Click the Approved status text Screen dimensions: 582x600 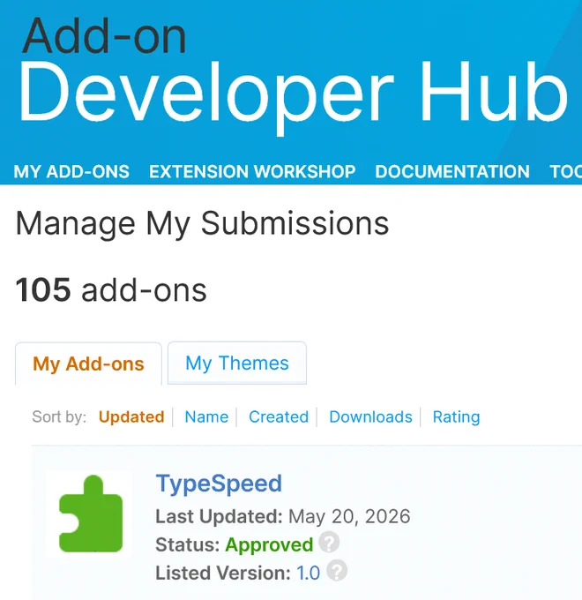tap(269, 544)
